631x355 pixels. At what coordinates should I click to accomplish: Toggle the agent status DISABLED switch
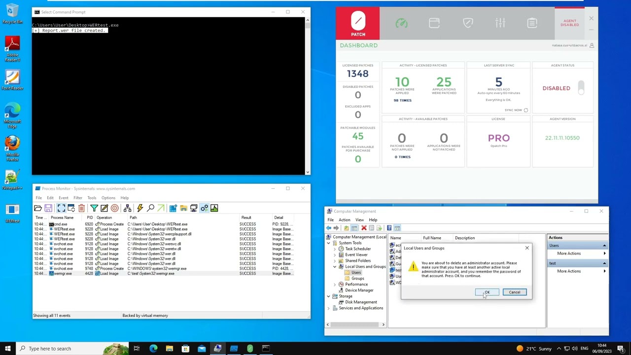point(581,88)
